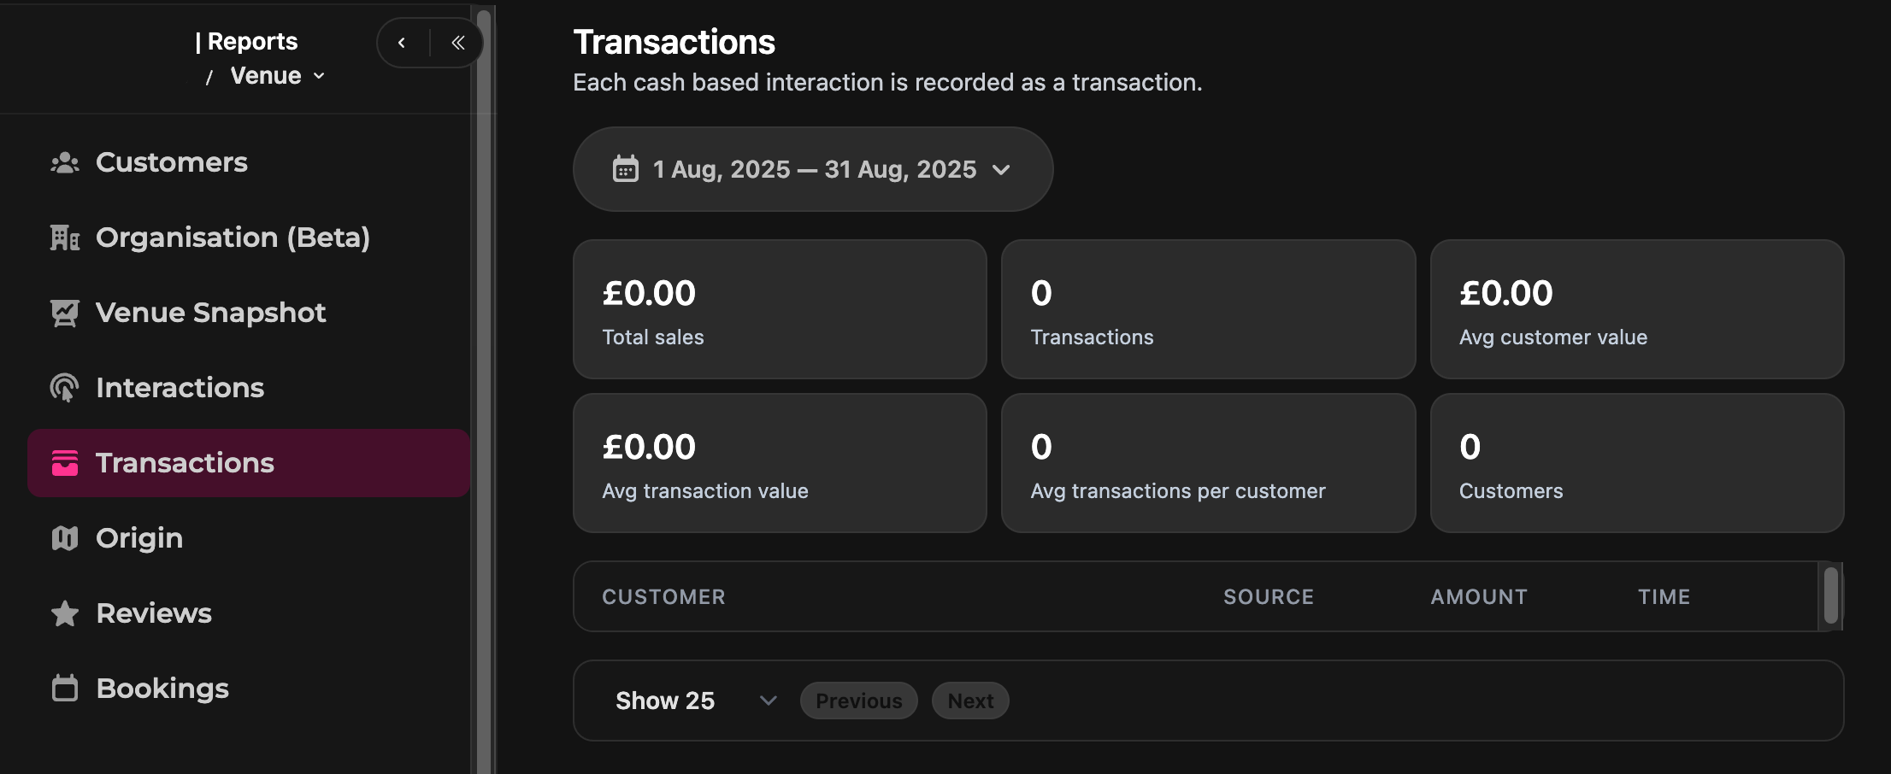Go back using the single left chevron
The width and height of the screenshot is (1891, 774).
tap(402, 43)
